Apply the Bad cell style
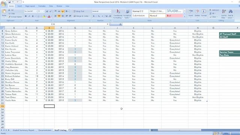240x135 pixels. [x=174, y=16]
